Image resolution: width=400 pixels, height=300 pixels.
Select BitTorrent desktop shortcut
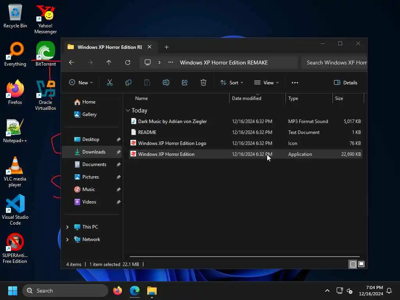pyautogui.click(x=45, y=54)
